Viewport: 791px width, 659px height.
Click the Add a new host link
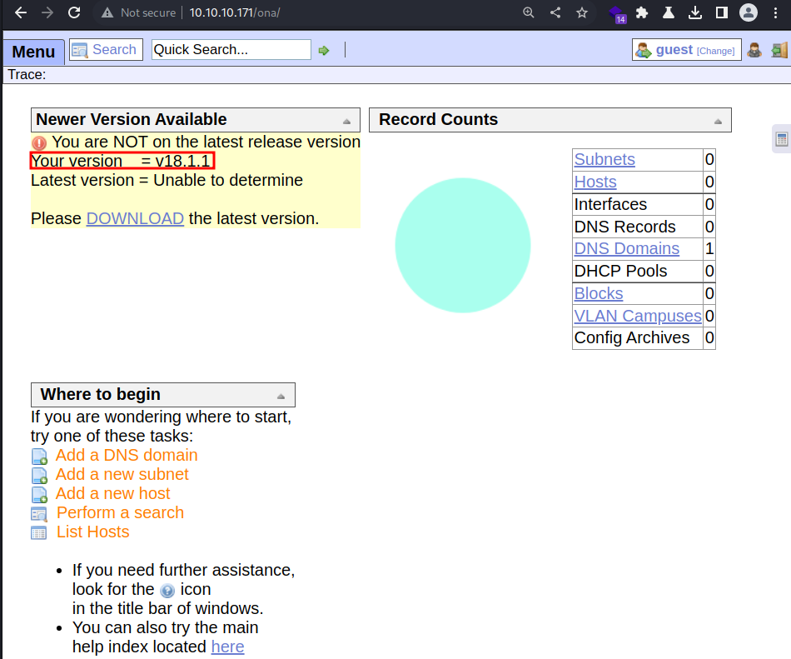[113, 493]
